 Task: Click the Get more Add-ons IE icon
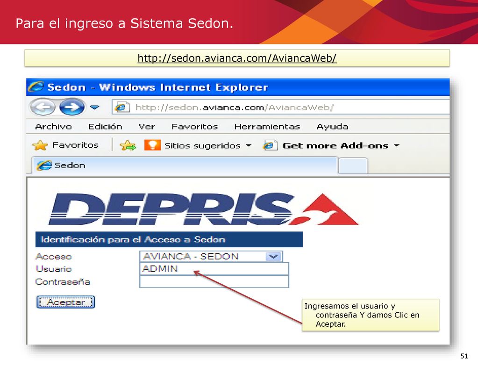coord(270,145)
